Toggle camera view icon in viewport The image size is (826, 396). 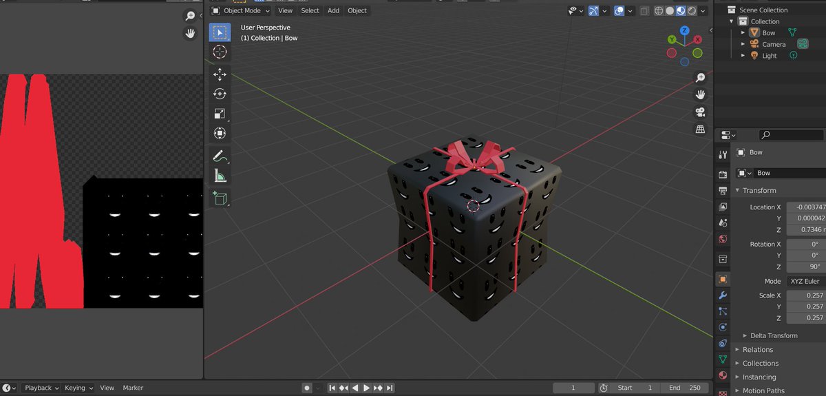(x=700, y=112)
